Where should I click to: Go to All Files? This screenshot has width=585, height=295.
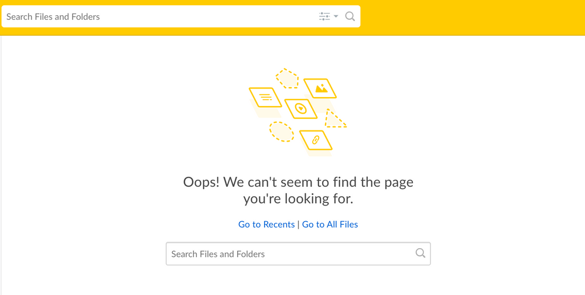(x=330, y=225)
